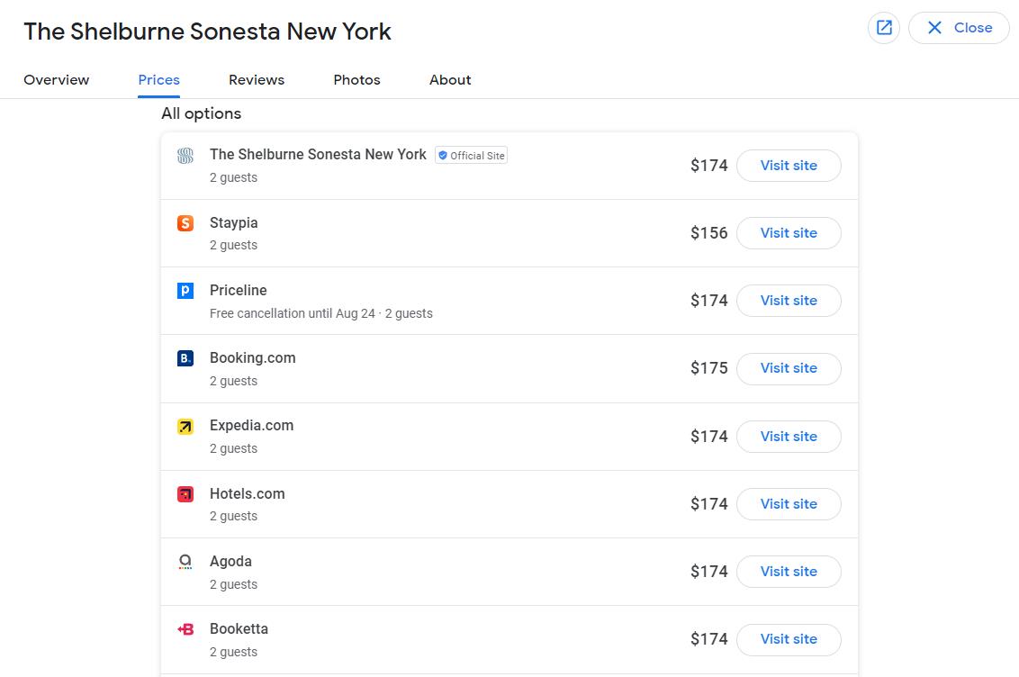Screen dimensions: 1019x677
Task: Select the Expedia.com logo icon
Action: (185, 425)
